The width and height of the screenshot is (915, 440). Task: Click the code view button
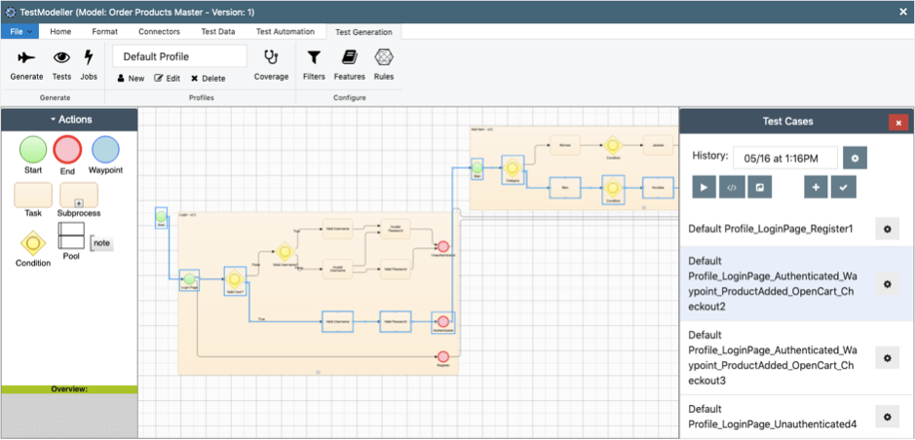pyautogui.click(x=732, y=187)
